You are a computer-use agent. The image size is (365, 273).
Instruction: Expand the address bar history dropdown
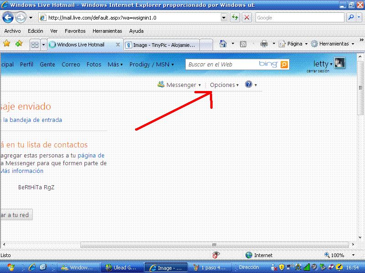(224, 18)
